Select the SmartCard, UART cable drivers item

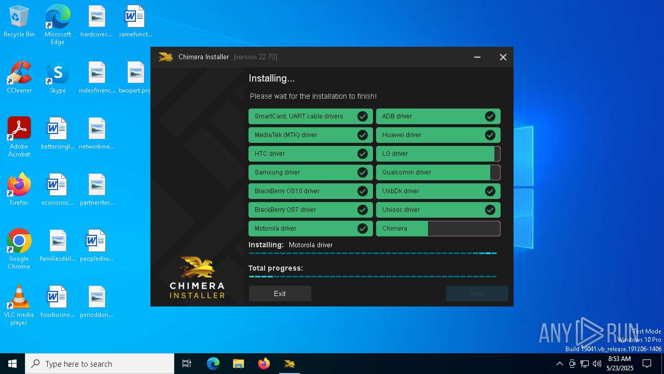point(311,116)
